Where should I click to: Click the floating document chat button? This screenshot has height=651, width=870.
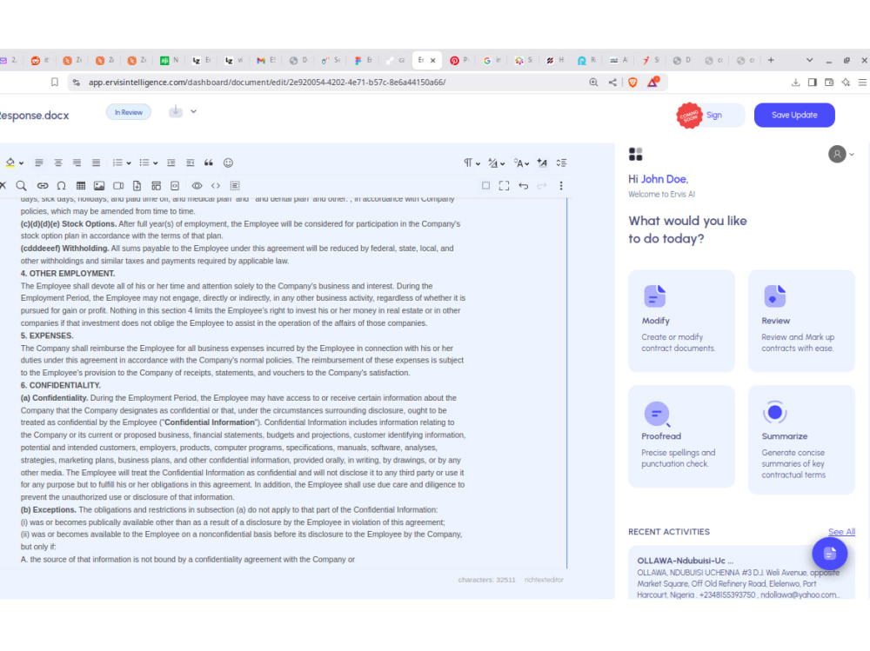tap(829, 553)
